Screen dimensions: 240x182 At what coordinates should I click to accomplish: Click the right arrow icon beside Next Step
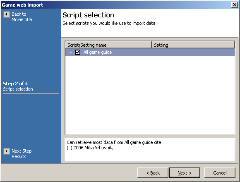point(7,151)
